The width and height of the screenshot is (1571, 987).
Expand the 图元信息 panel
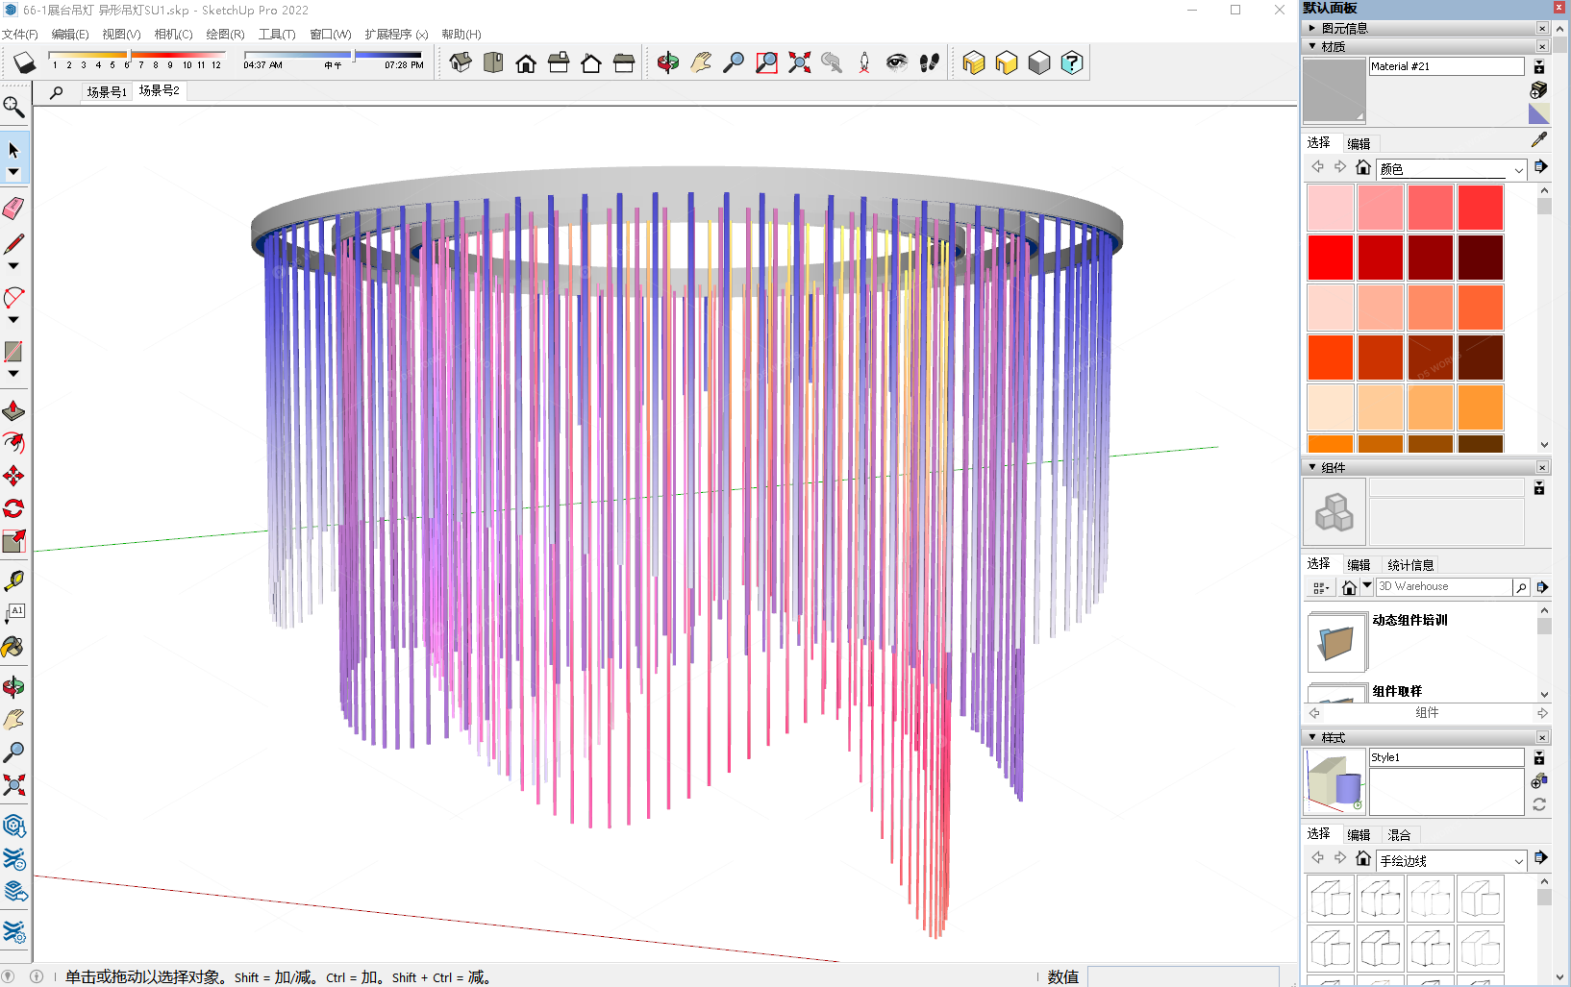(1312, 28)
